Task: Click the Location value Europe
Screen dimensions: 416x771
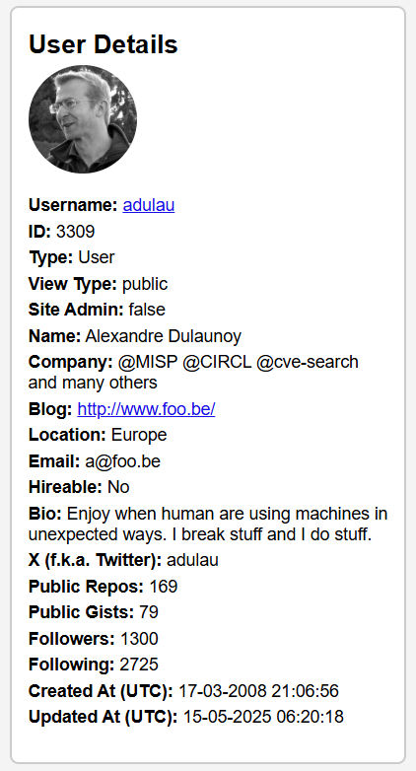Action: [139, 435]
